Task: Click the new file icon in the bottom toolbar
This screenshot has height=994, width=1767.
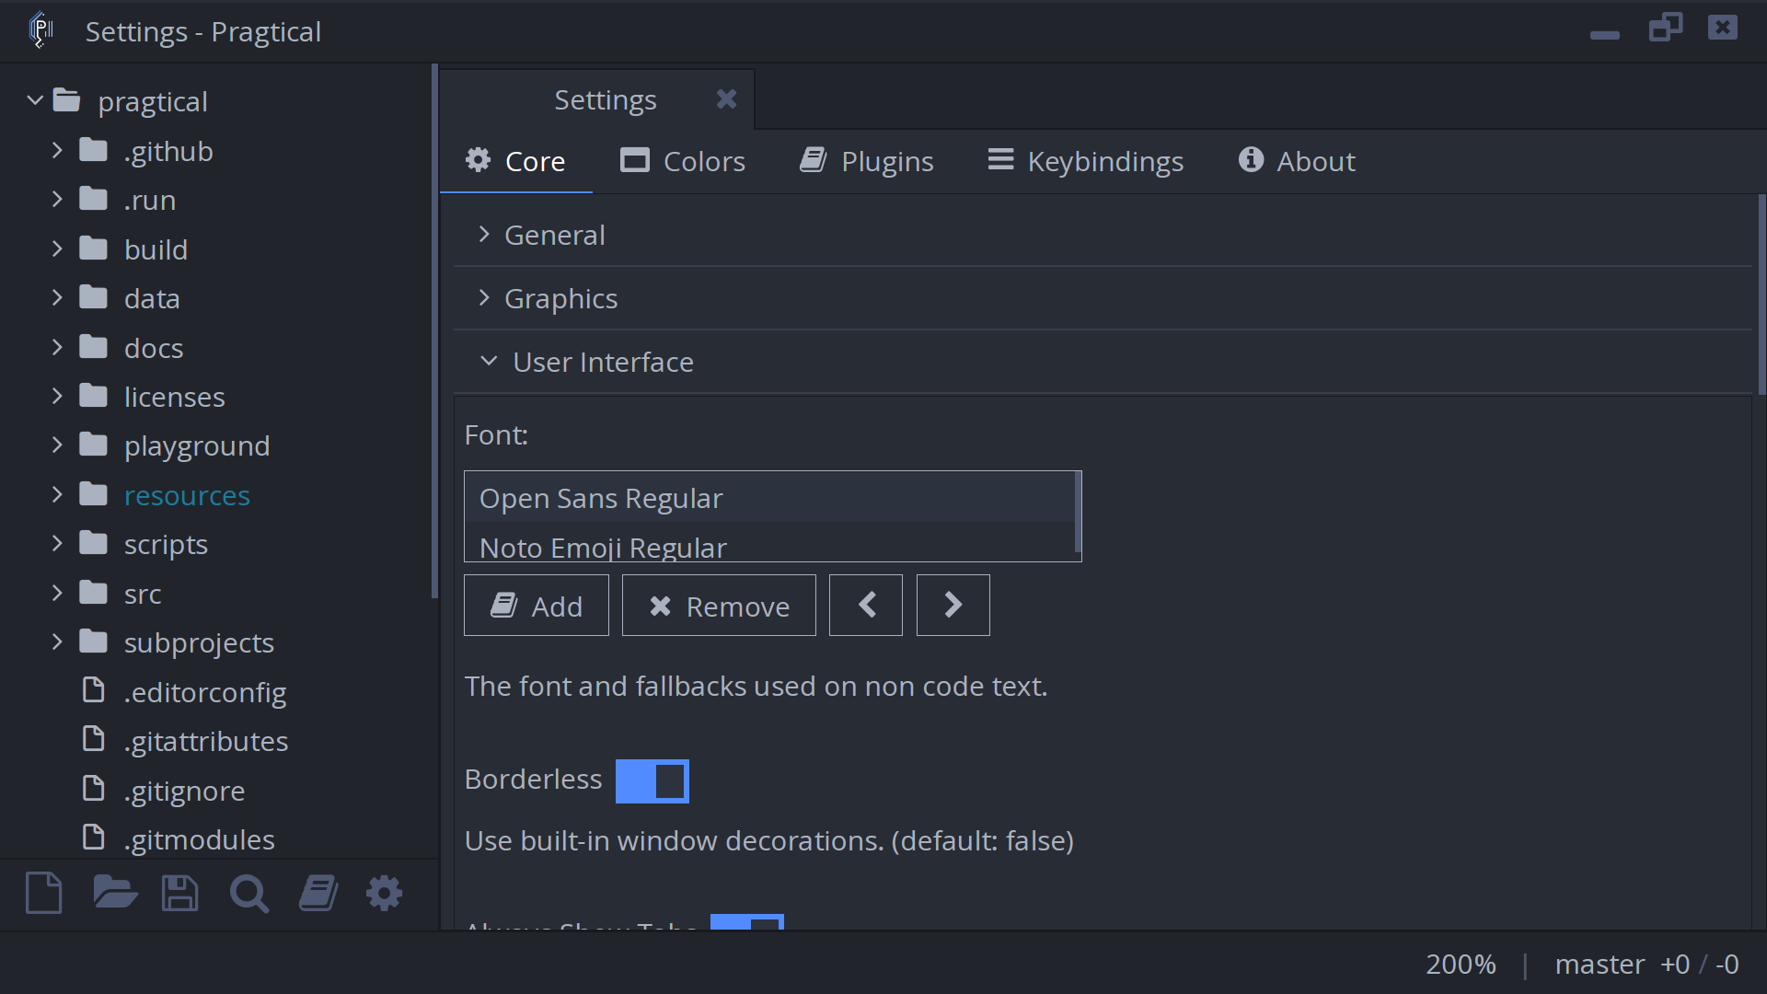Action: pyautogui.click(x=44, y=893)
